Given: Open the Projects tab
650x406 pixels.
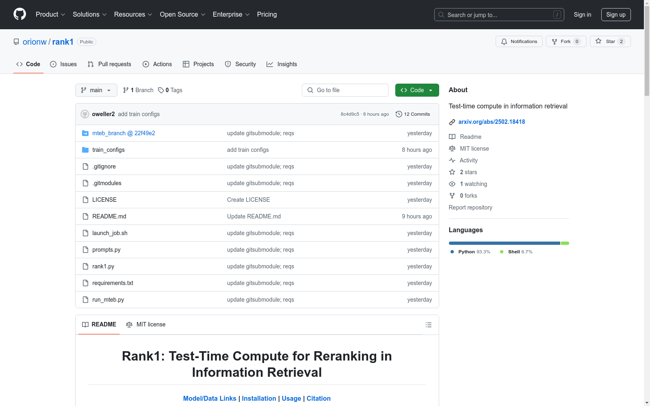Looking at the screenshot, I should (x=198, y=64).
